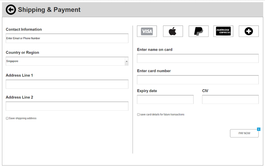Viewport: 265px width, 168px height.
Task: Click into the Address Line 2 field
Action: 67,106
